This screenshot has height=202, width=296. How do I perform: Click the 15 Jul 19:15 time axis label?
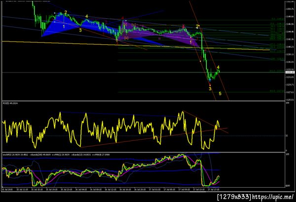coord(51,189)
